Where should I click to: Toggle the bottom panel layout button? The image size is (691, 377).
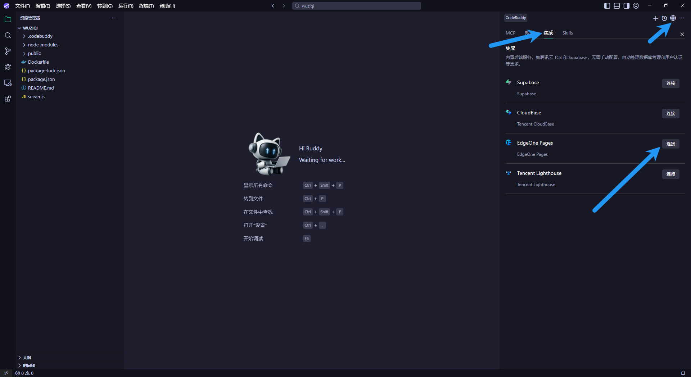617,6
